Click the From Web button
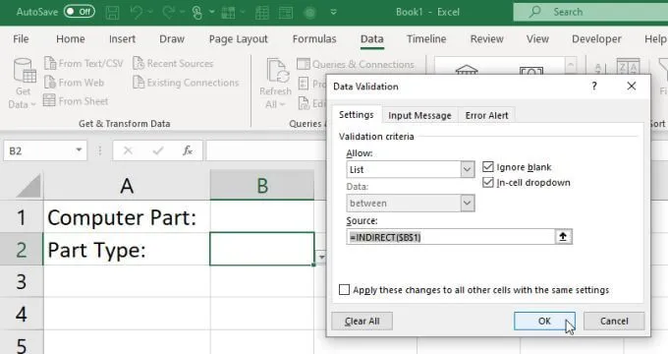The height and width of the screenshot is (354, 668). click(x=74, y=83)
